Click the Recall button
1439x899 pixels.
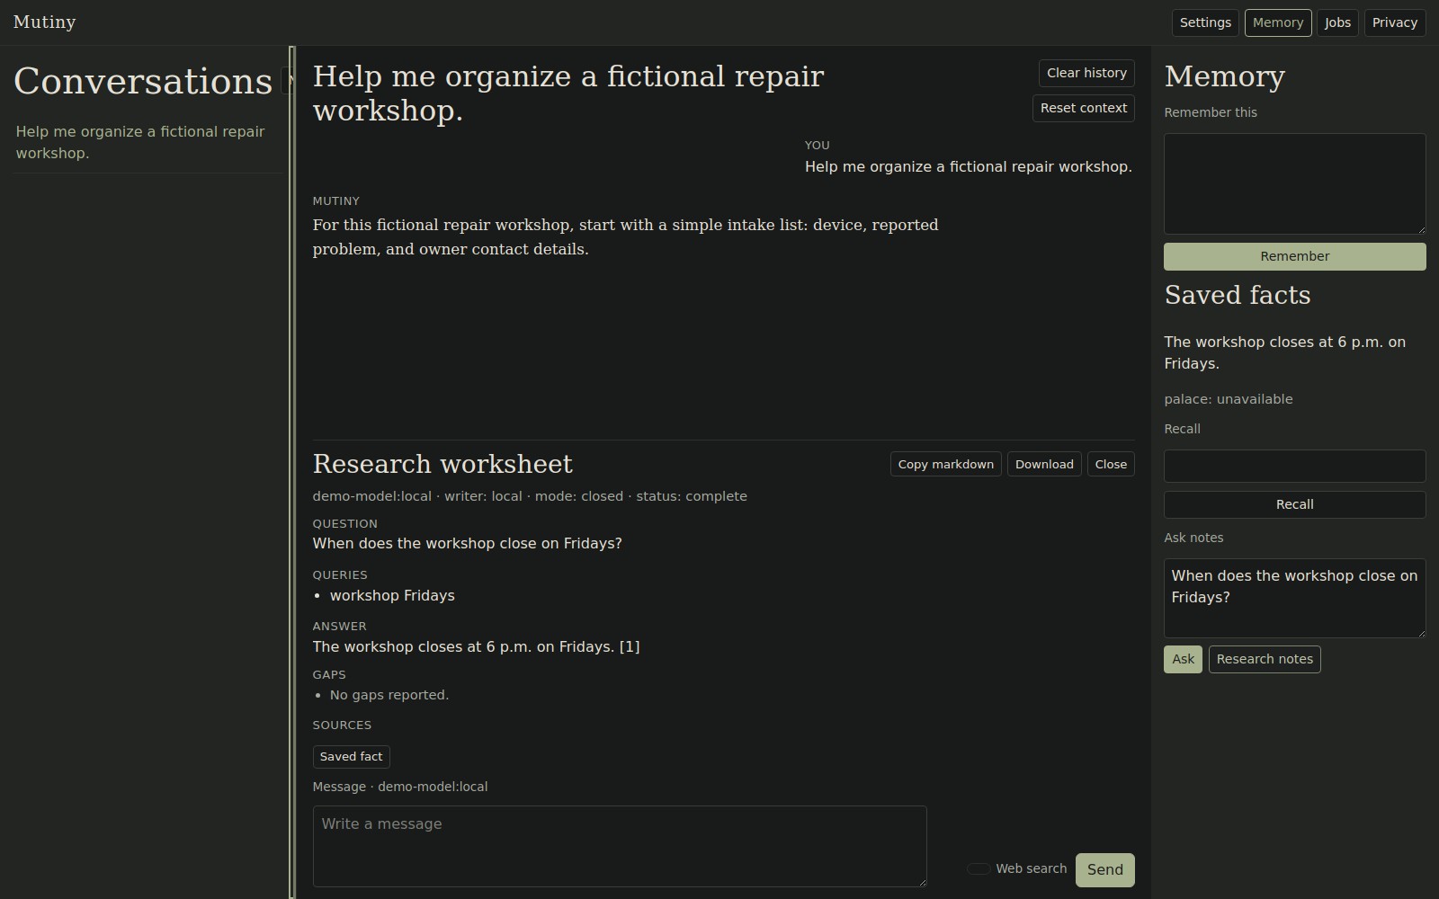pos(1294,504)
